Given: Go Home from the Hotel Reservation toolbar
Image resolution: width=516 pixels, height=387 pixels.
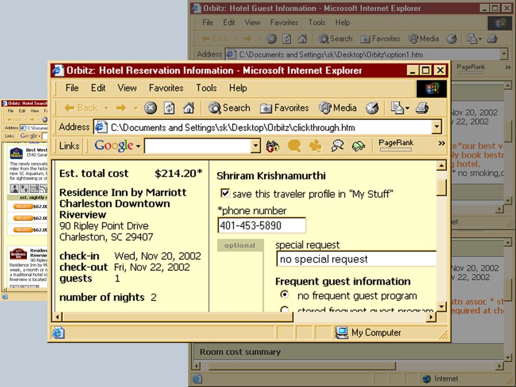Looking at the screenshot, I should click(189, 108).
